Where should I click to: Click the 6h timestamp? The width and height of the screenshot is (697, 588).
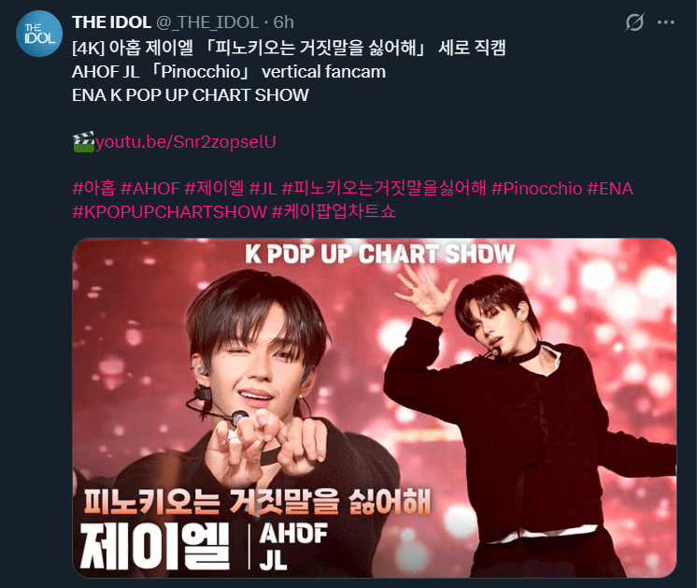pos(284,22)
